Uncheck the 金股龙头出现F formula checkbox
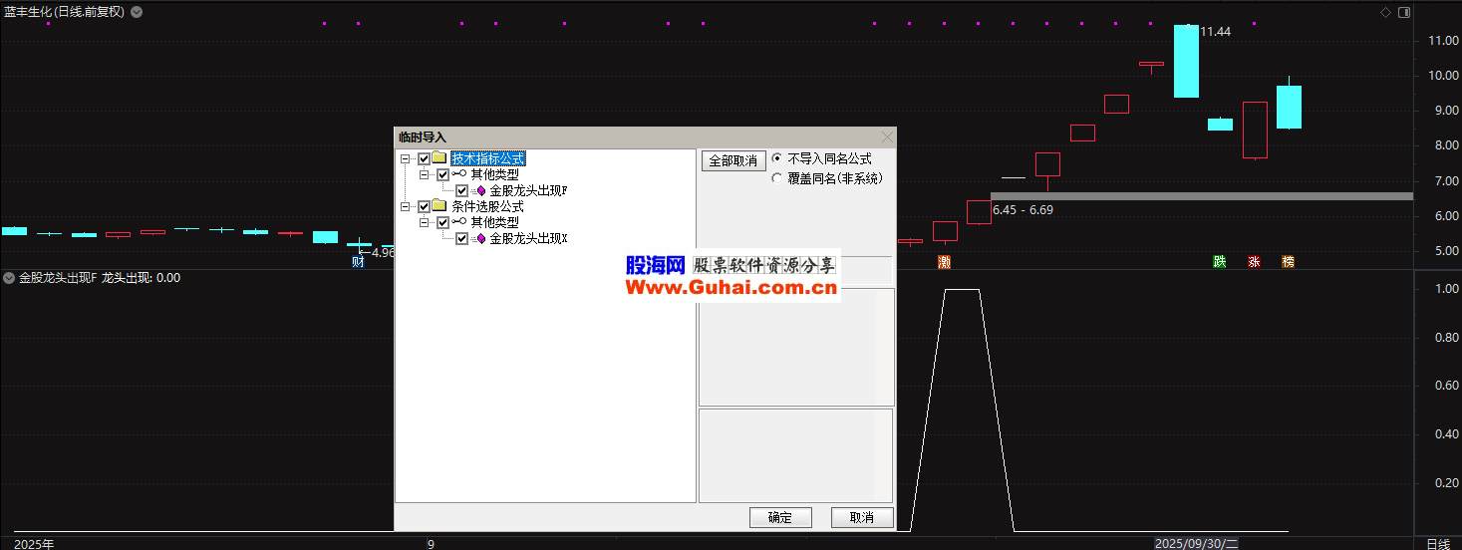This screenshot has height=550, width=1462. (461, 190)
